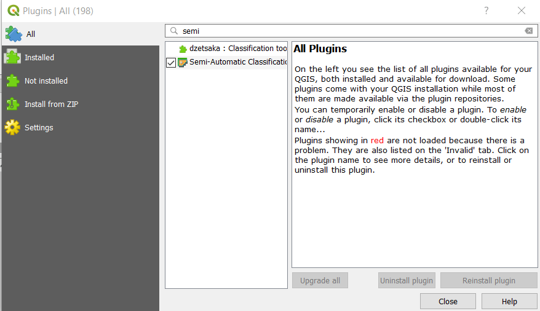Click the Uninstall plugin button
The image size is (540, 311).
pos(407,281)
